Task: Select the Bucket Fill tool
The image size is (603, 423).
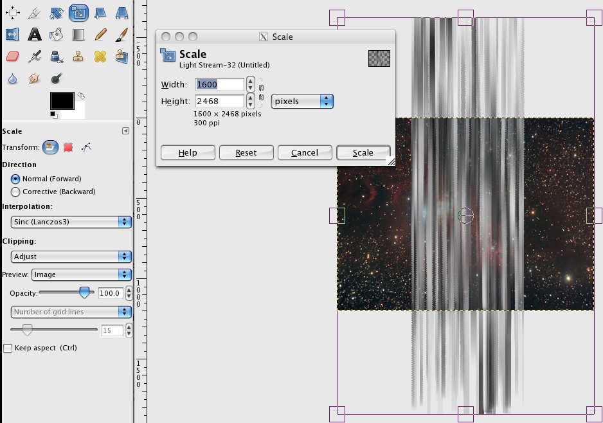Action: (57, 35)
